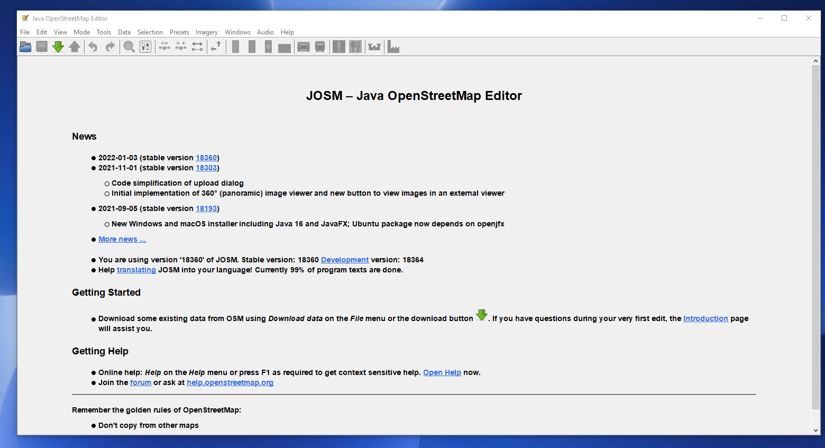Screen dimensions: 825x448
Task: Open the version 18303 link
Action: click(206, 168)
